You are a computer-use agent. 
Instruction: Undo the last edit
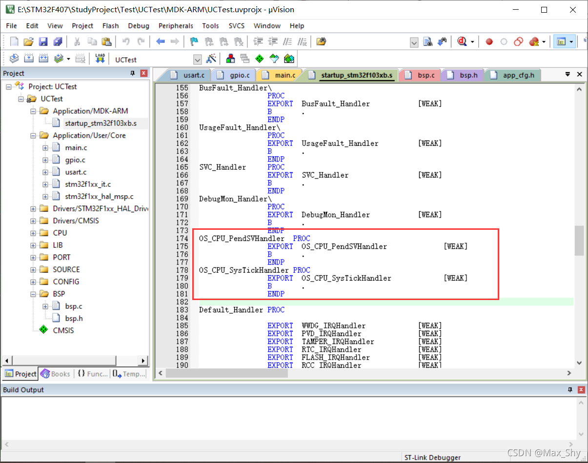(126, 42)
